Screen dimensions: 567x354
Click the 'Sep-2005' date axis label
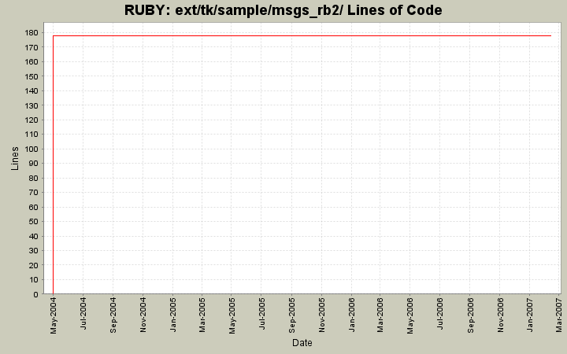point(292,315)
